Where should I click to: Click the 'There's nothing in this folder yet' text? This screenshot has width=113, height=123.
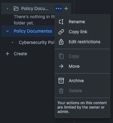point(34,20)
